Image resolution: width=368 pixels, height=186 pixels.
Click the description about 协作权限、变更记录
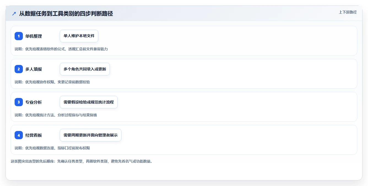(x=52, y=82)
